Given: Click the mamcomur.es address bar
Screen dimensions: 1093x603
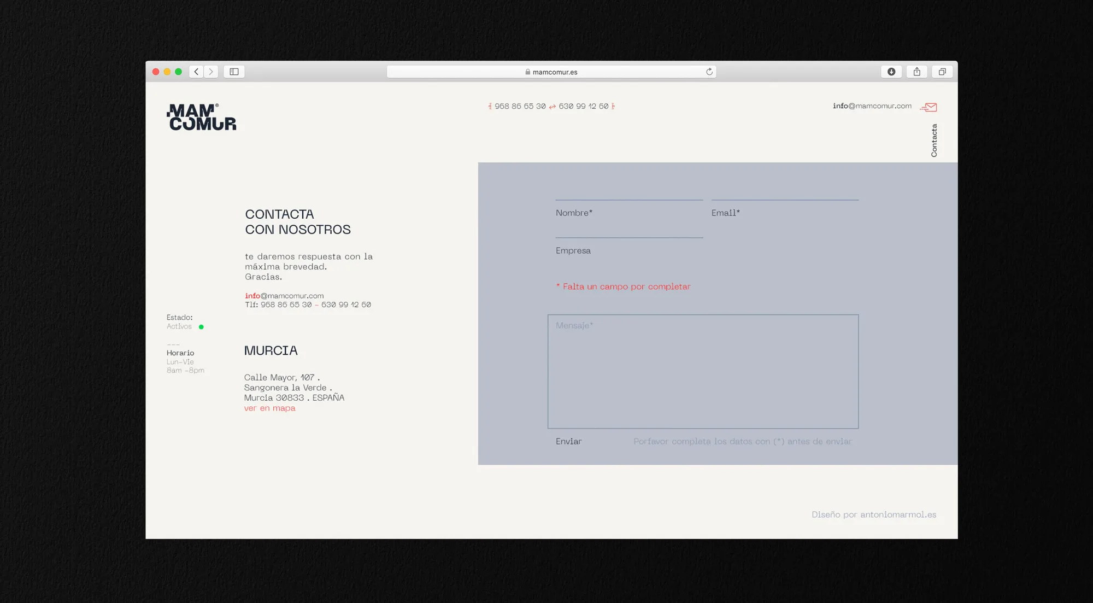Looking at the screenshot, I should 551,72.
